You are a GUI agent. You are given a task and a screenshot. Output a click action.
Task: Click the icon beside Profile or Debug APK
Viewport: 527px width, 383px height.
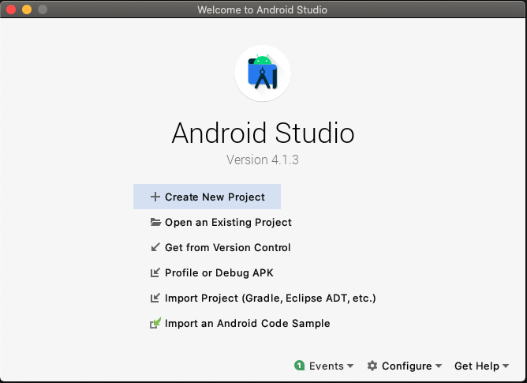coord(155,272)
